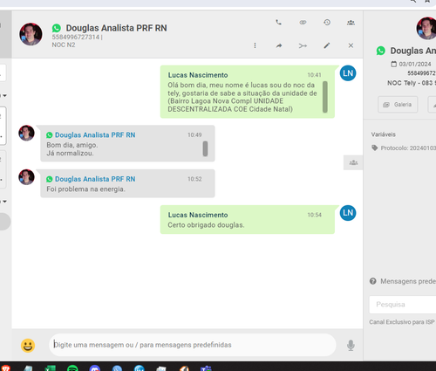Click the 'Douglas Analista PRF RN' chat title
The height and width of the screenshot is (371, 436).
click(116, 28)
